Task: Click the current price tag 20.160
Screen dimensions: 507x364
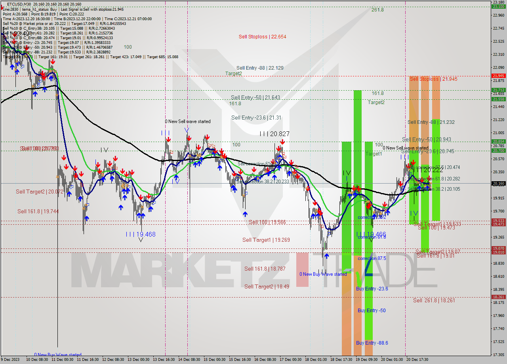Action: [498, 183]
